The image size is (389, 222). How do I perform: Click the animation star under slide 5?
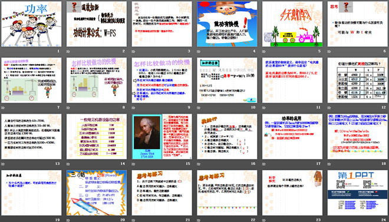coord(264,52)
